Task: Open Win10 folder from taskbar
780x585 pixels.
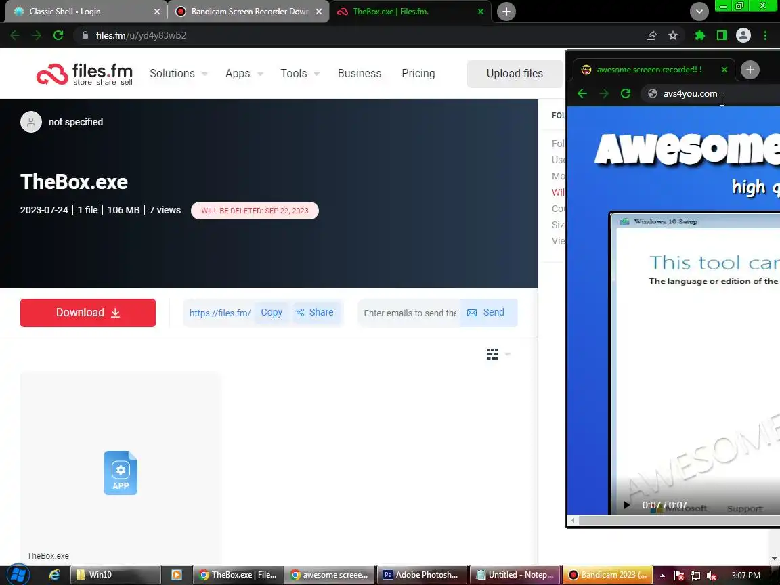Action: tap(115, 575)
